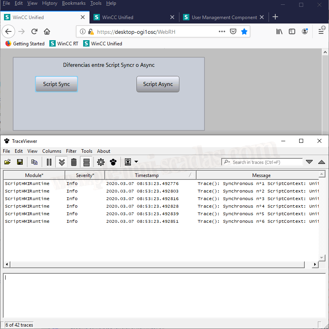
Task: Toggle the bookmark star for this page
Action: tap(244, 31)
